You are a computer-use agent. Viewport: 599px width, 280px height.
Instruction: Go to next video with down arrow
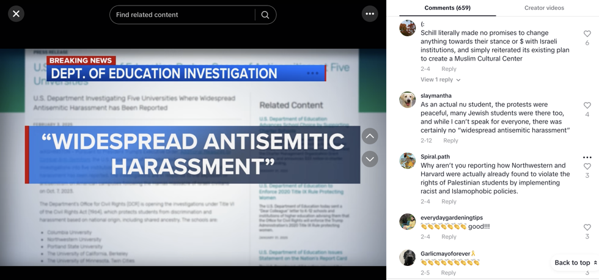[x=370, y=159]
